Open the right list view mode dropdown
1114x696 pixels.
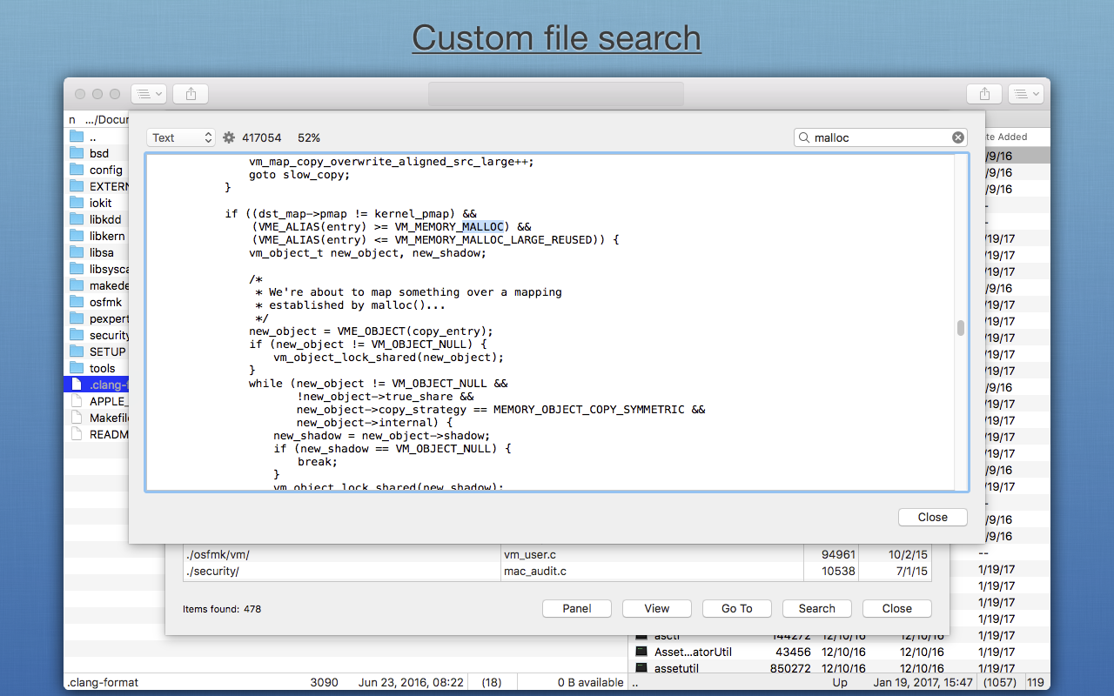click(x=1027, y=94)
